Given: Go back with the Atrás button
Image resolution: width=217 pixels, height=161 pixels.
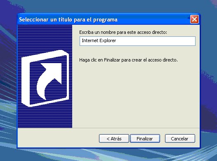Looking at the screenshot, I should [114, 139].
